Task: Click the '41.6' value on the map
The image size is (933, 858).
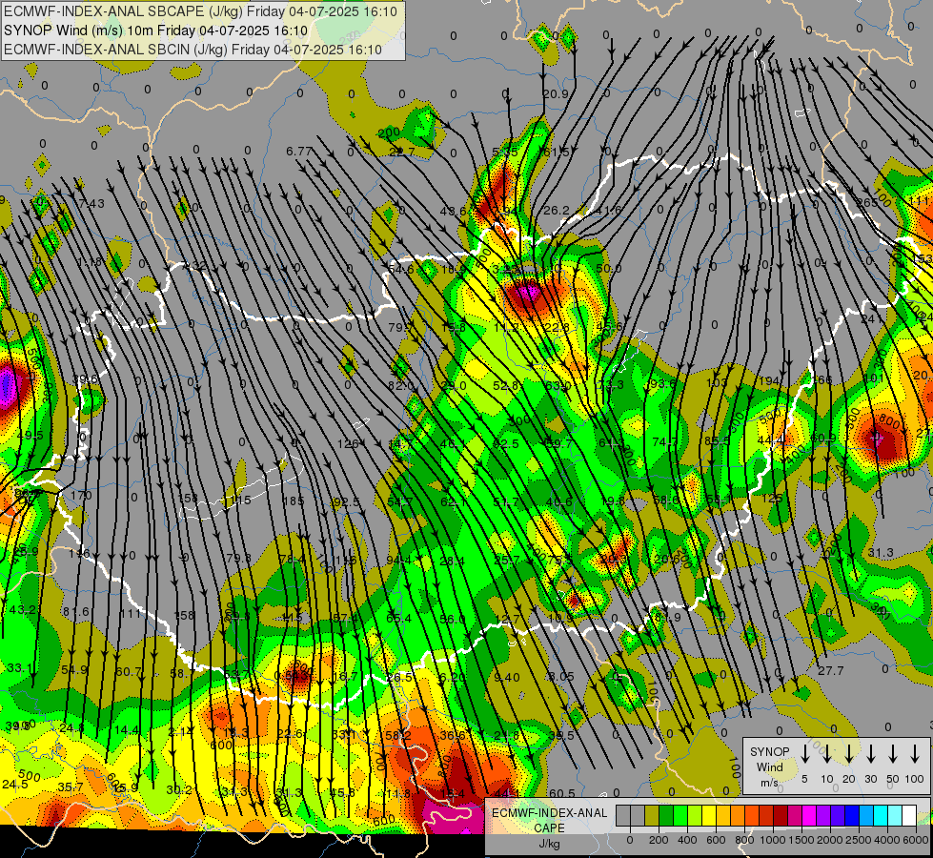Action: tap(608, 210)
